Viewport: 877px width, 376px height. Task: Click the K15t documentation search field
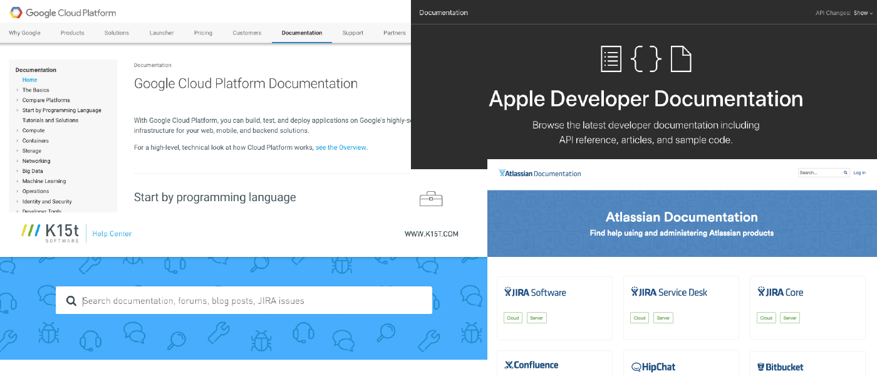pyautogui.click(x=251, y=301)
